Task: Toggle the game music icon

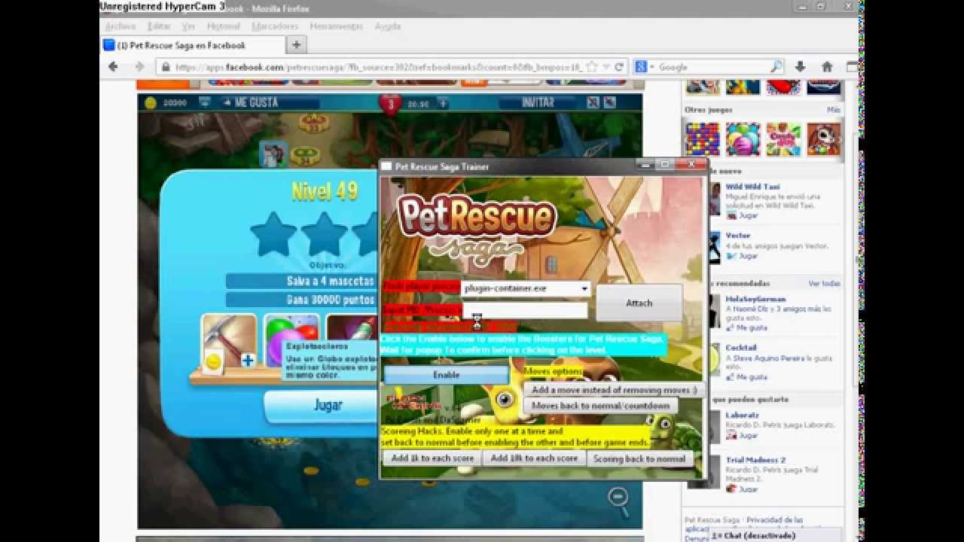Action: [x=609, y=102]
